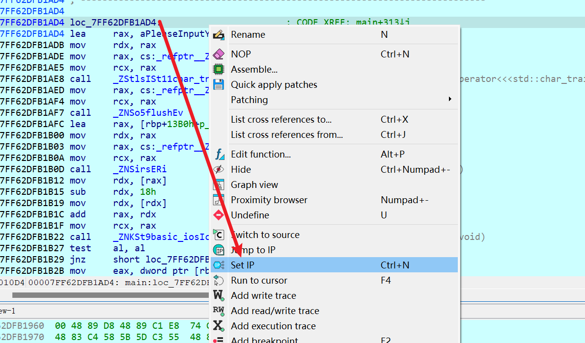Click the Hide eye icon
585x343 pixels.
[219, 169]
